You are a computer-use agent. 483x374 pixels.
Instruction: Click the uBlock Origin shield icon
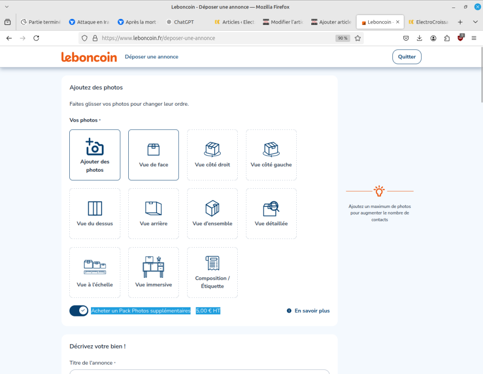click(x=460, y=38)
